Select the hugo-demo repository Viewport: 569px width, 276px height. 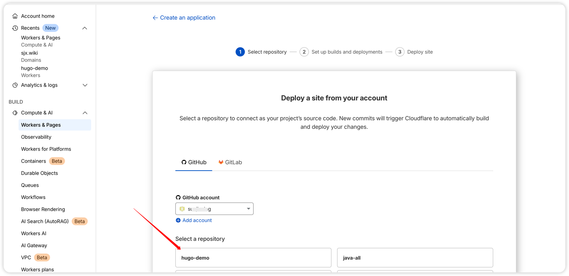click(253, 258)
